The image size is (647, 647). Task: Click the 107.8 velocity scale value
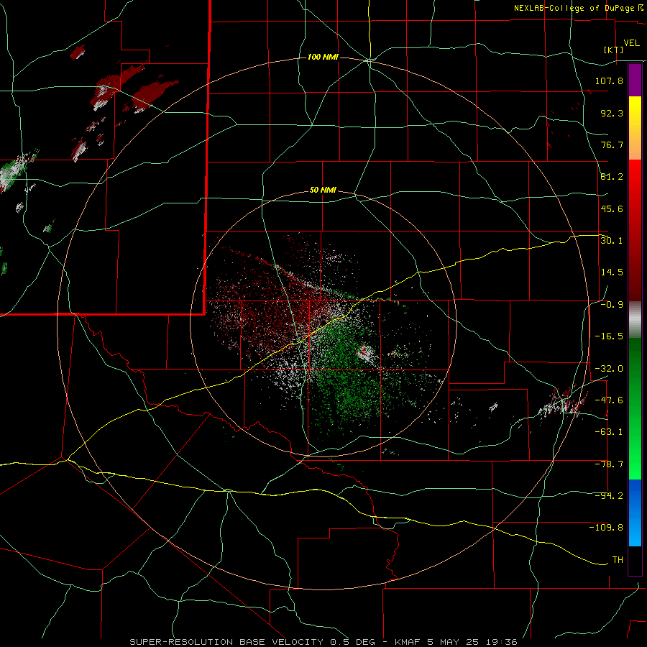point(609,81)
